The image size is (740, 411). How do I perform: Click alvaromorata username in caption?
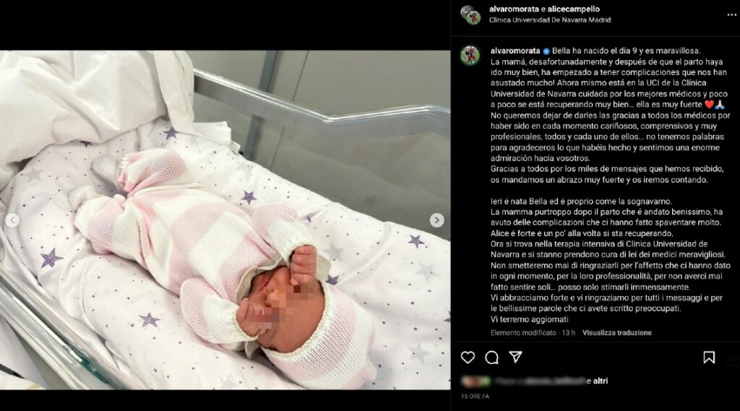pyautogui.click(x=515, y=51)
